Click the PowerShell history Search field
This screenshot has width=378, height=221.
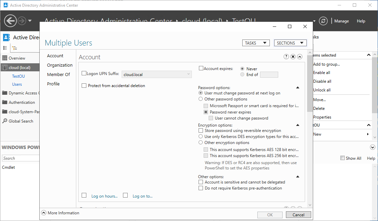(x=21, y=158)
